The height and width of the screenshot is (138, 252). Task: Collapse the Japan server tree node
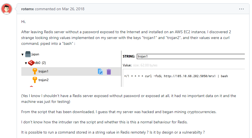pyautogui.click(x=22, y=54)
